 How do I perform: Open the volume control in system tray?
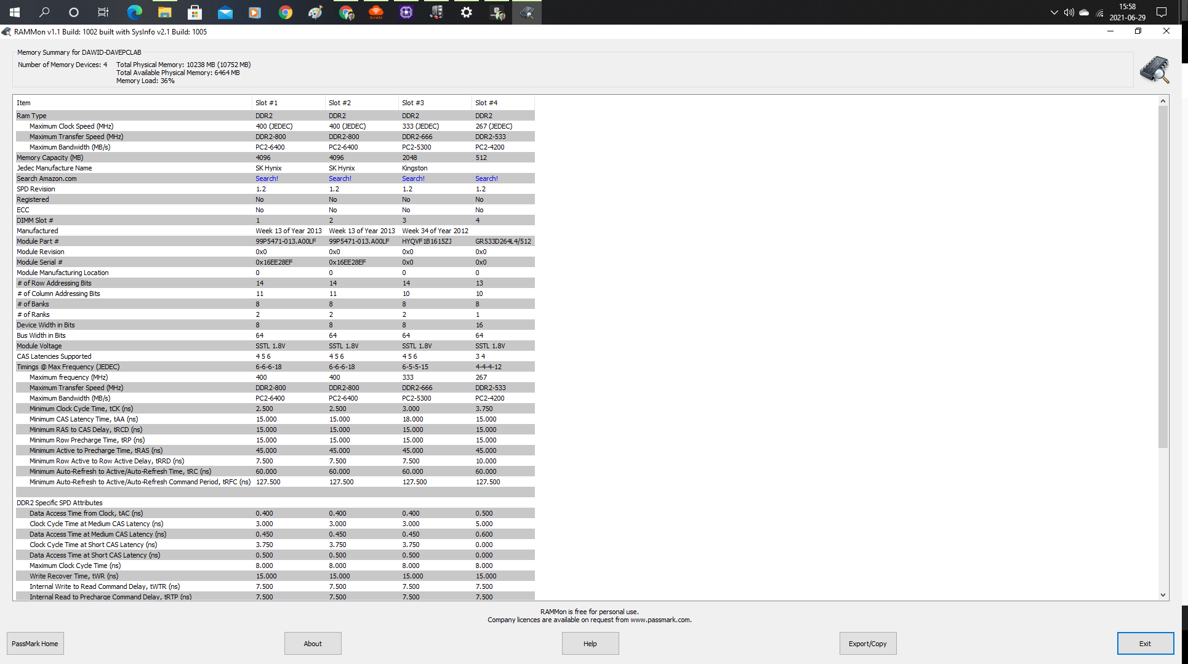1069,12
